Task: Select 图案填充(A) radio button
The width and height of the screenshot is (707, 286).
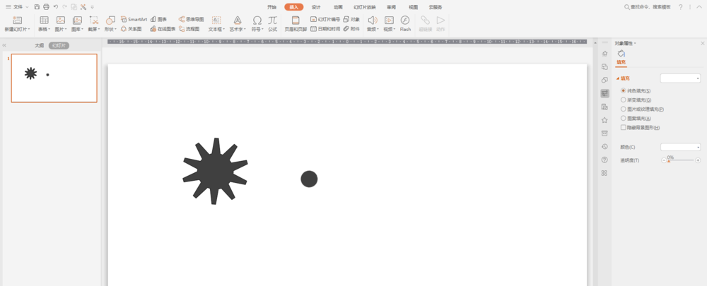Action: [624, 118]
